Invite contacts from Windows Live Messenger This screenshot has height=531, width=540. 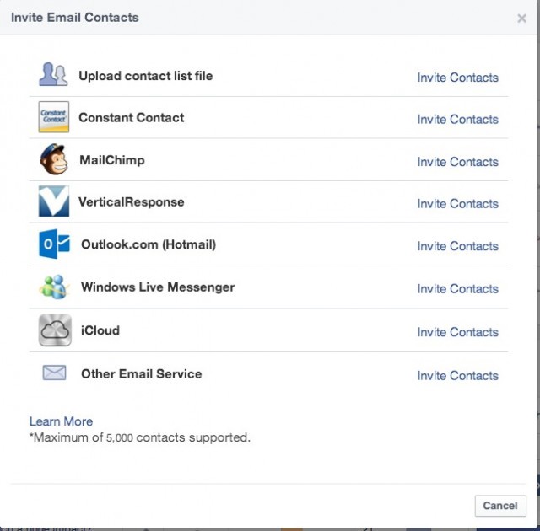(x=457, y=289)
